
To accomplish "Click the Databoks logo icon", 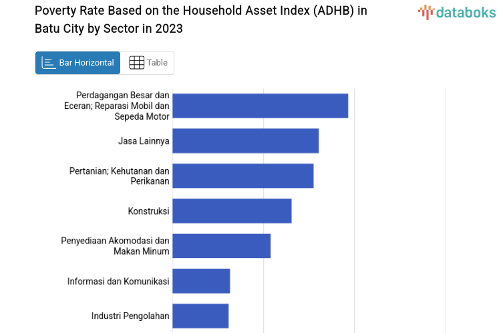I will pyautogui.click(x=426, y=11).
